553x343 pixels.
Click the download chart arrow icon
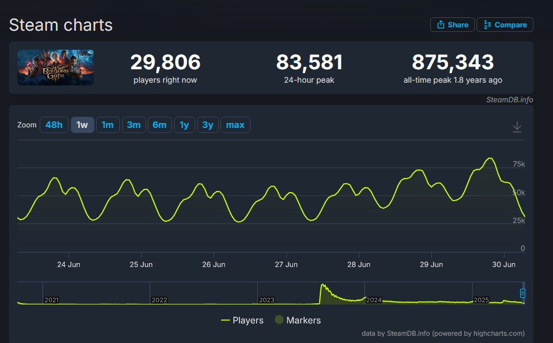[x=517, y=126]
